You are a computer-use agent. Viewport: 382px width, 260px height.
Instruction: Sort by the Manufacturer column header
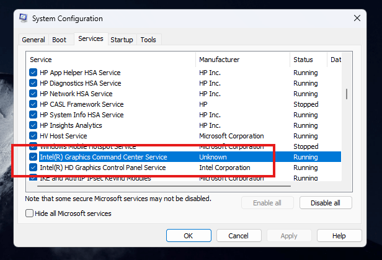242,60
